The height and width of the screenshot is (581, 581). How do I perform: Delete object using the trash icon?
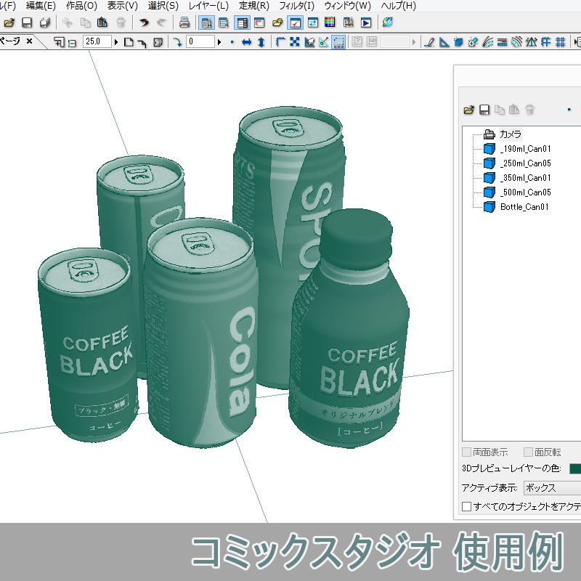point(530,110)
